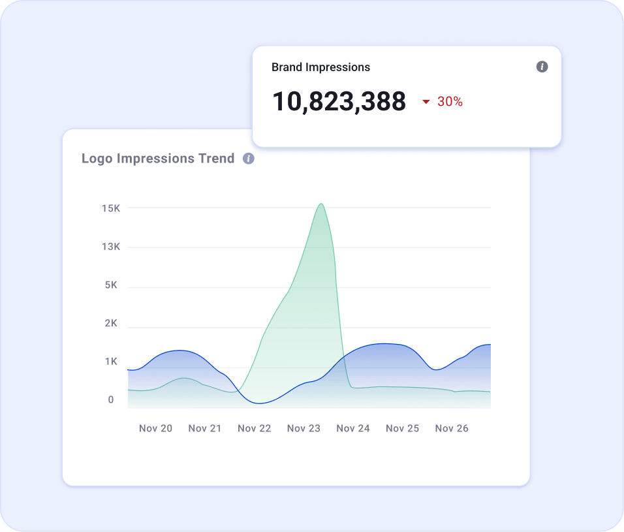Image resolution: width=624 pixels, height=532 pixels.
Task: Click the Logo Impressions Trend heading
Action: click(158, 159)
